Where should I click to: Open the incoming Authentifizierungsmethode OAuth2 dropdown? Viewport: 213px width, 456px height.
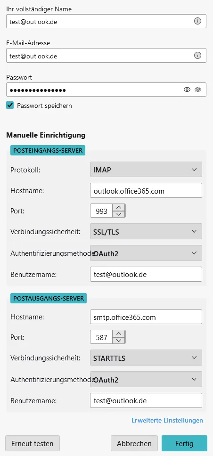tap(146, 253)
